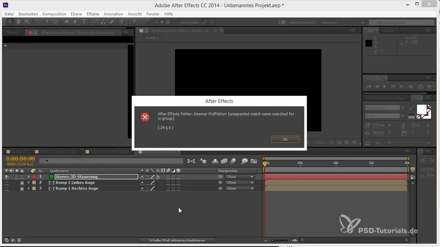Image resolution: width=440 pixels, height=247 pixels.
Task: Select the Puppet Pin tool
Action: 134,22
